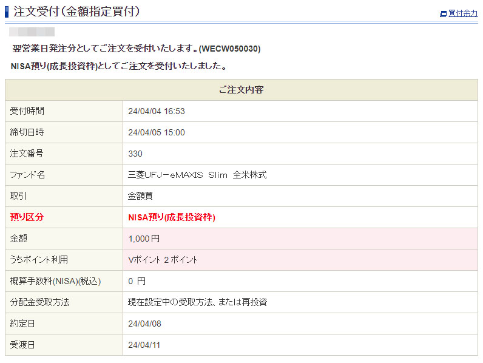This screenshot has height=363, width=483.
Task: Select the ご注文内容 table header
Action: [x=241, y=90]
